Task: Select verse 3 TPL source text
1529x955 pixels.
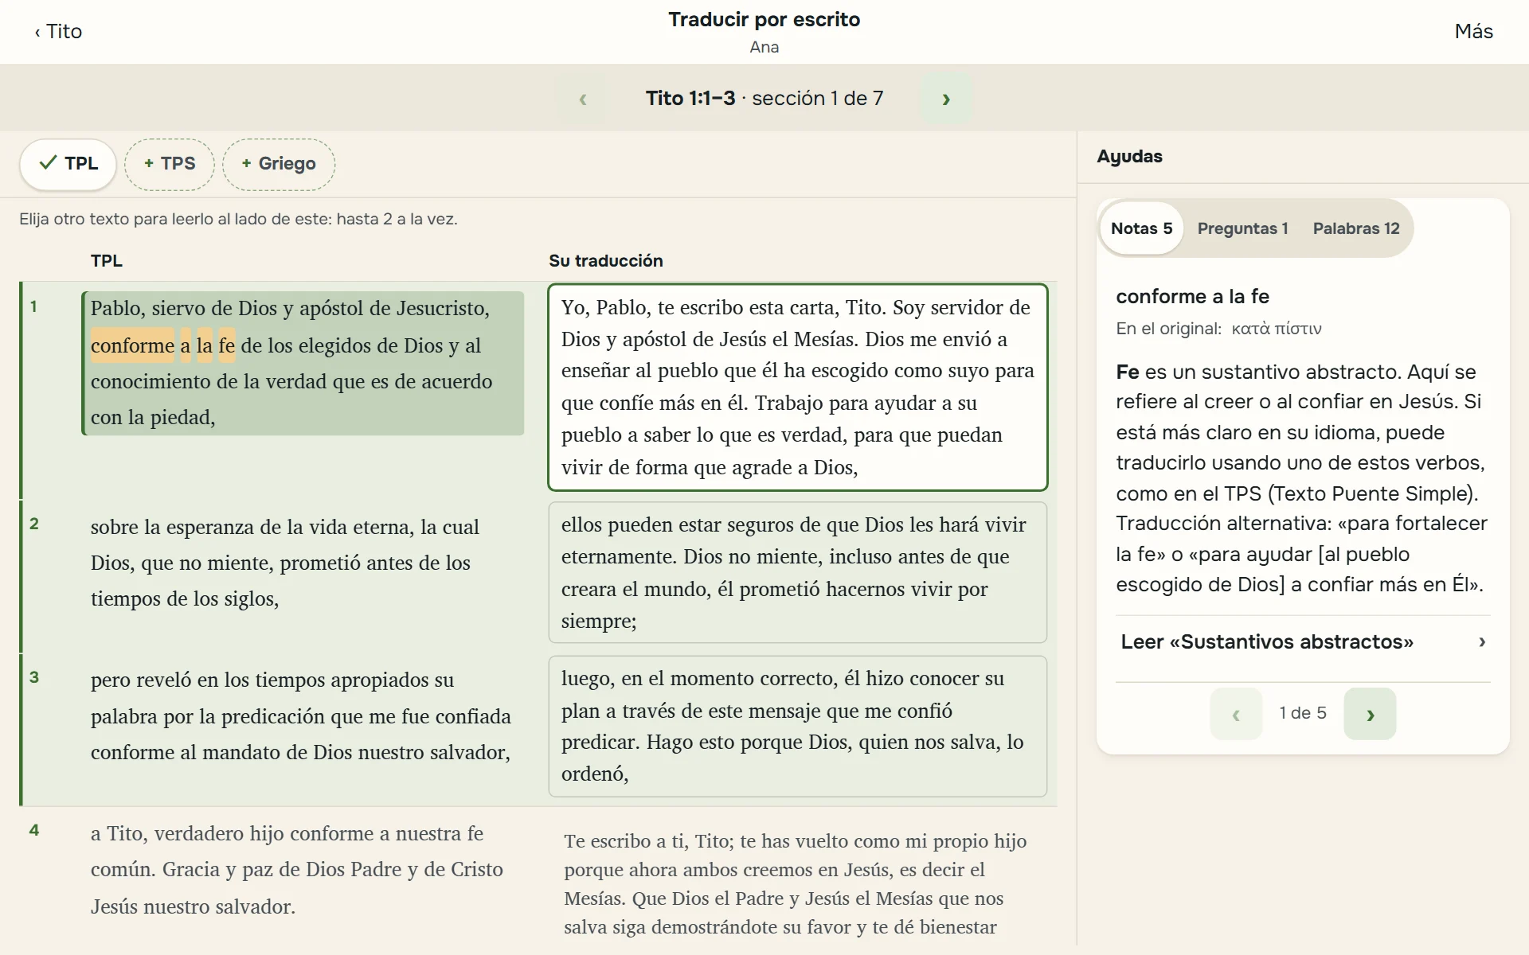Action: click(301, 716)
